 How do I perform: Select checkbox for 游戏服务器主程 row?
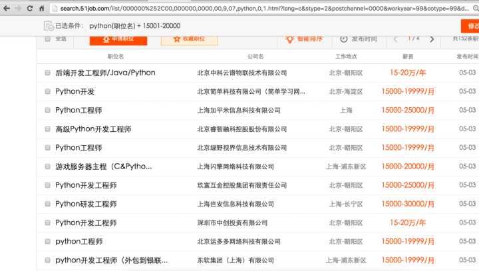pyautogui.click(x=47, y=166)
